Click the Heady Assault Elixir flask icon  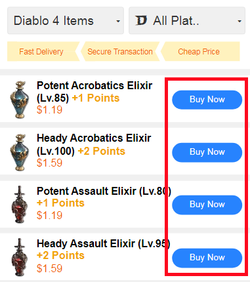[20, 257]
